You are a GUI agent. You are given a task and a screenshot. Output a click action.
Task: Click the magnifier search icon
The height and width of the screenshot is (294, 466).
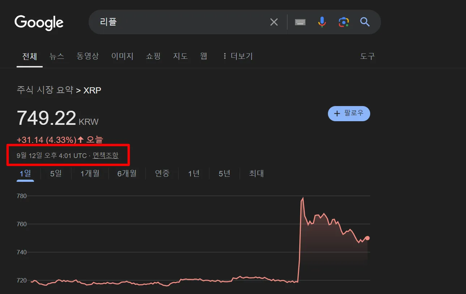click(365, 22)
